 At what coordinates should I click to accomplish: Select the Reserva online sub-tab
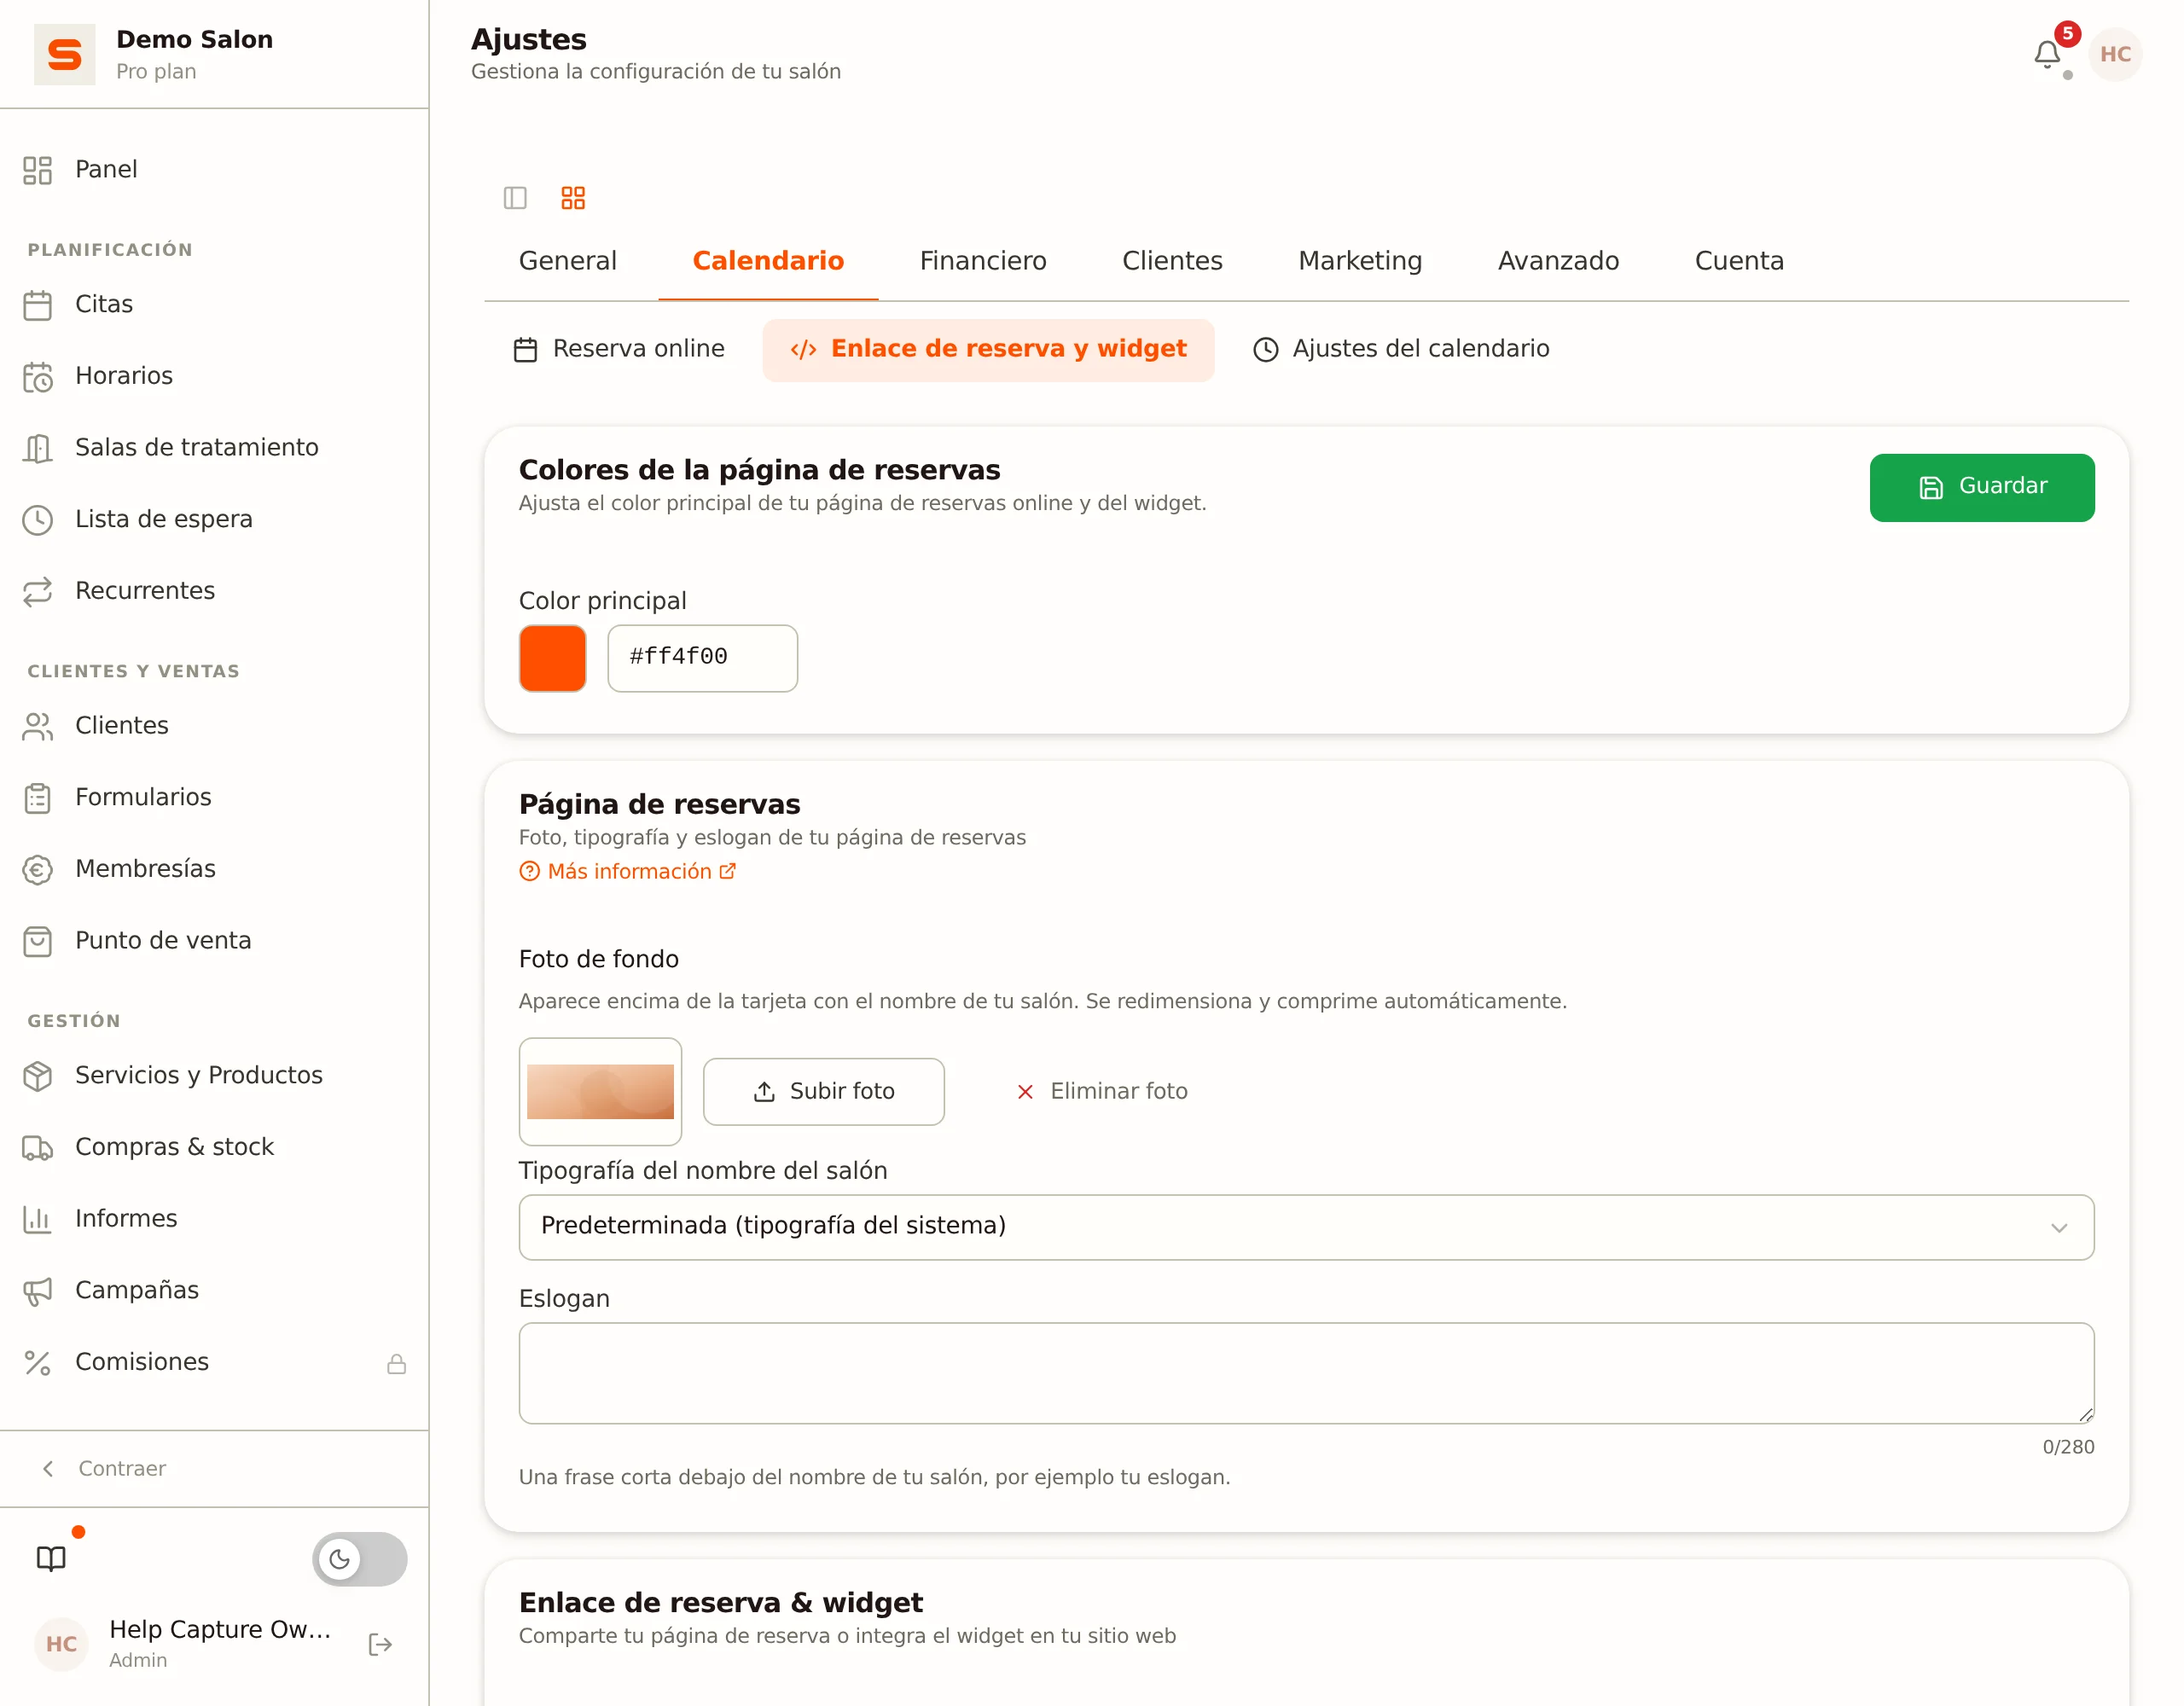619,349
